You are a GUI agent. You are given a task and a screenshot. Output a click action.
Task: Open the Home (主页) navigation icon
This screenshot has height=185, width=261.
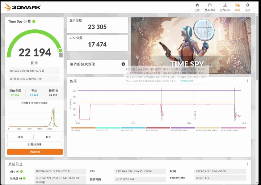pyautogui.click(x=197, y=7)
